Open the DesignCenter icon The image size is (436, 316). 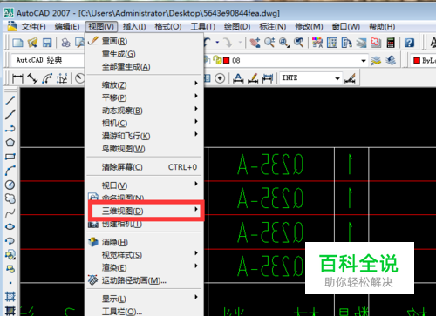click(332, 43)
